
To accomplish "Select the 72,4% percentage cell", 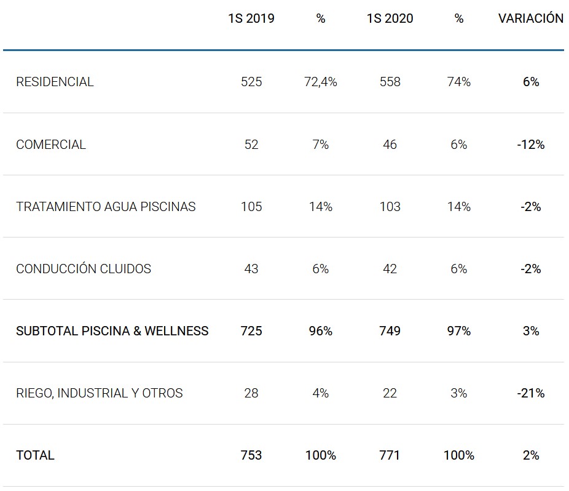I will click(x=321, y=82).
